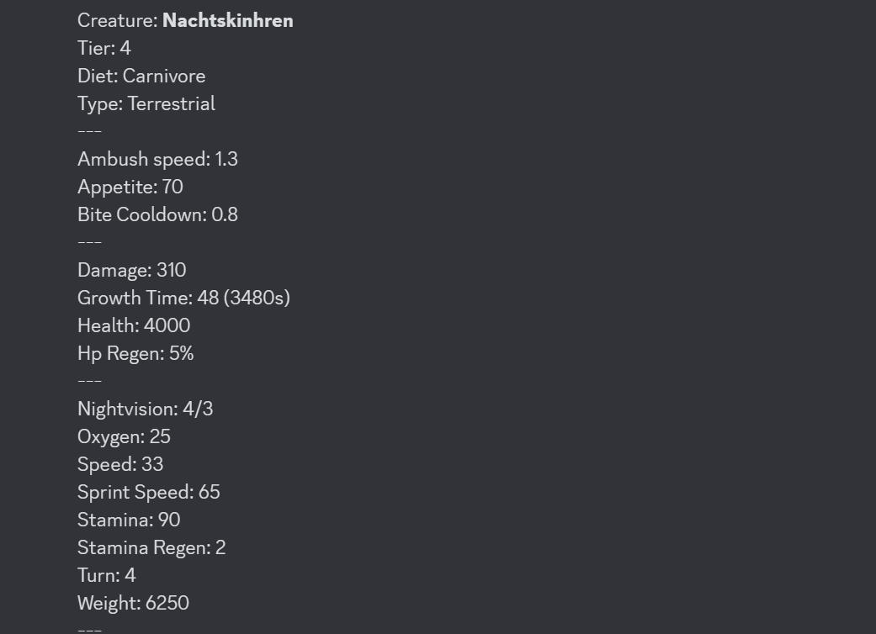Click the Diet: Carnivore text
The image size is (876, 634).
click(141, 76)
